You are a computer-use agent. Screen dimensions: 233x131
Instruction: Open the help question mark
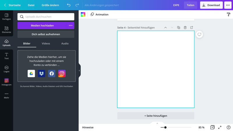[229, 128]
